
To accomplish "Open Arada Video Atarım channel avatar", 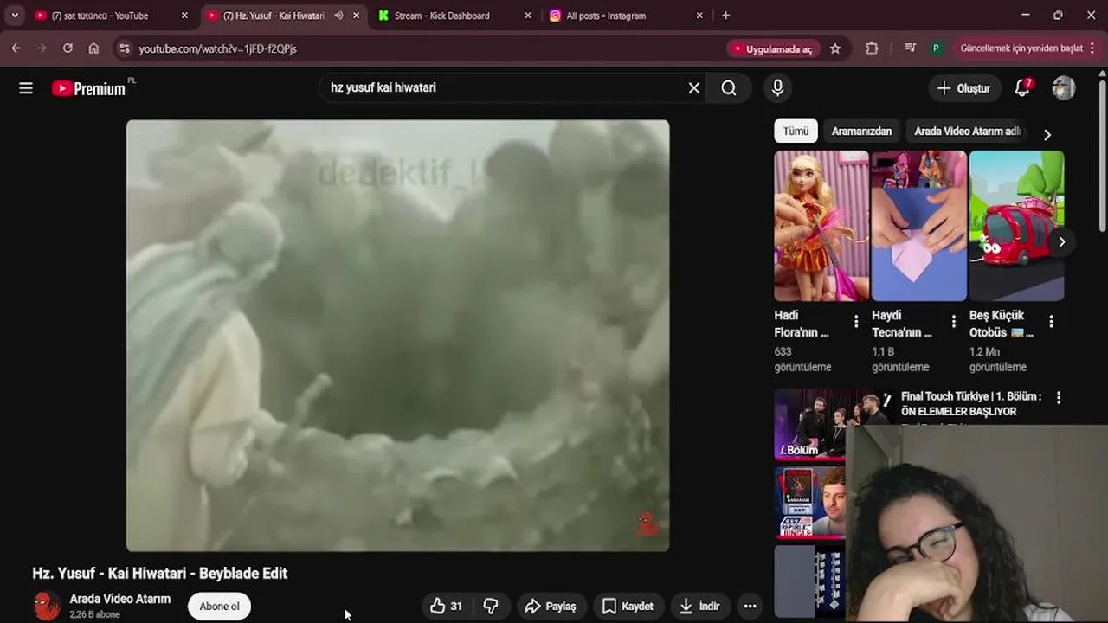I will click(47, 606).
